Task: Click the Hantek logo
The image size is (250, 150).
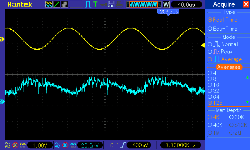Action: (20, 4)
